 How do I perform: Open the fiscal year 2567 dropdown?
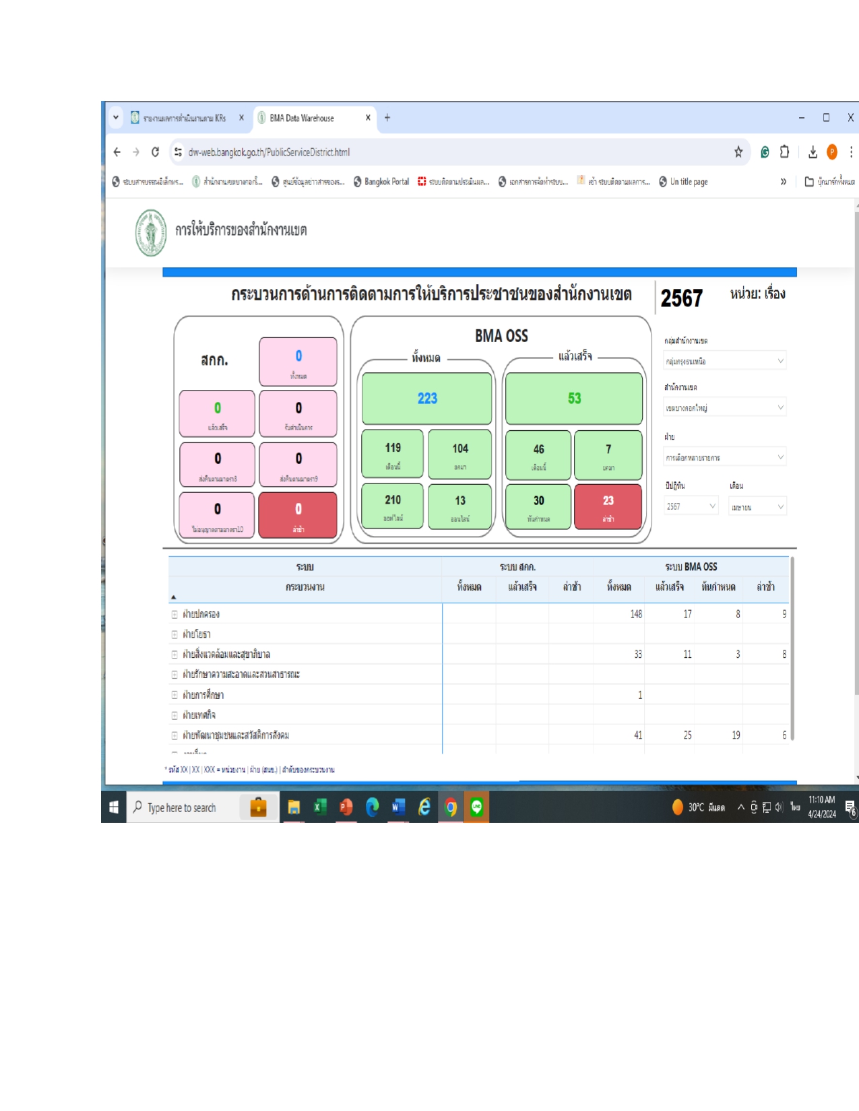tap(691, 506)
